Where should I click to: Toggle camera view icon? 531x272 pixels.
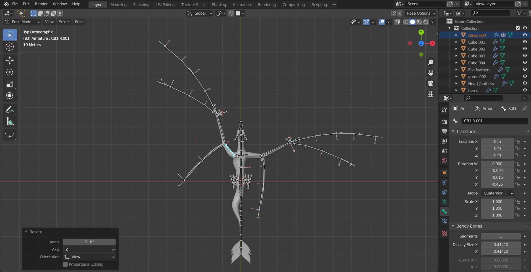click(431, 83)
